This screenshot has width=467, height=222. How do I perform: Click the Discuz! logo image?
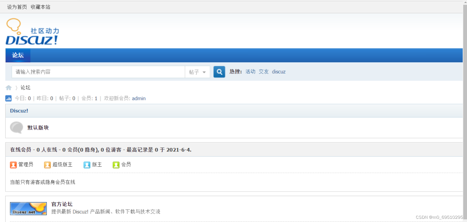point(32,32)
